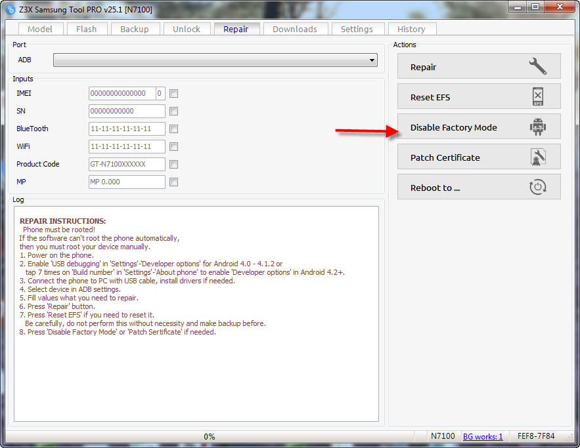Click the 0% progress bar
Viewport: 580px width, 448px height.
click(210, 437)
